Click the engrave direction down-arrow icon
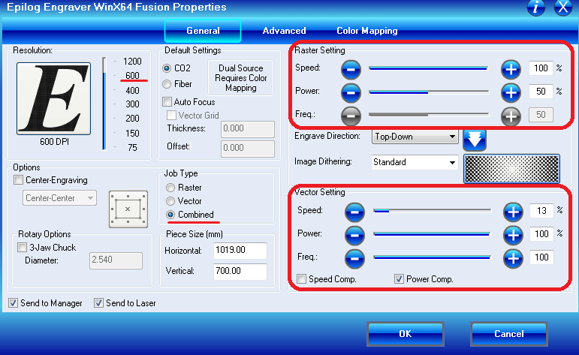Viewport: 579px width, 355px height. click(x=475, y=140)
